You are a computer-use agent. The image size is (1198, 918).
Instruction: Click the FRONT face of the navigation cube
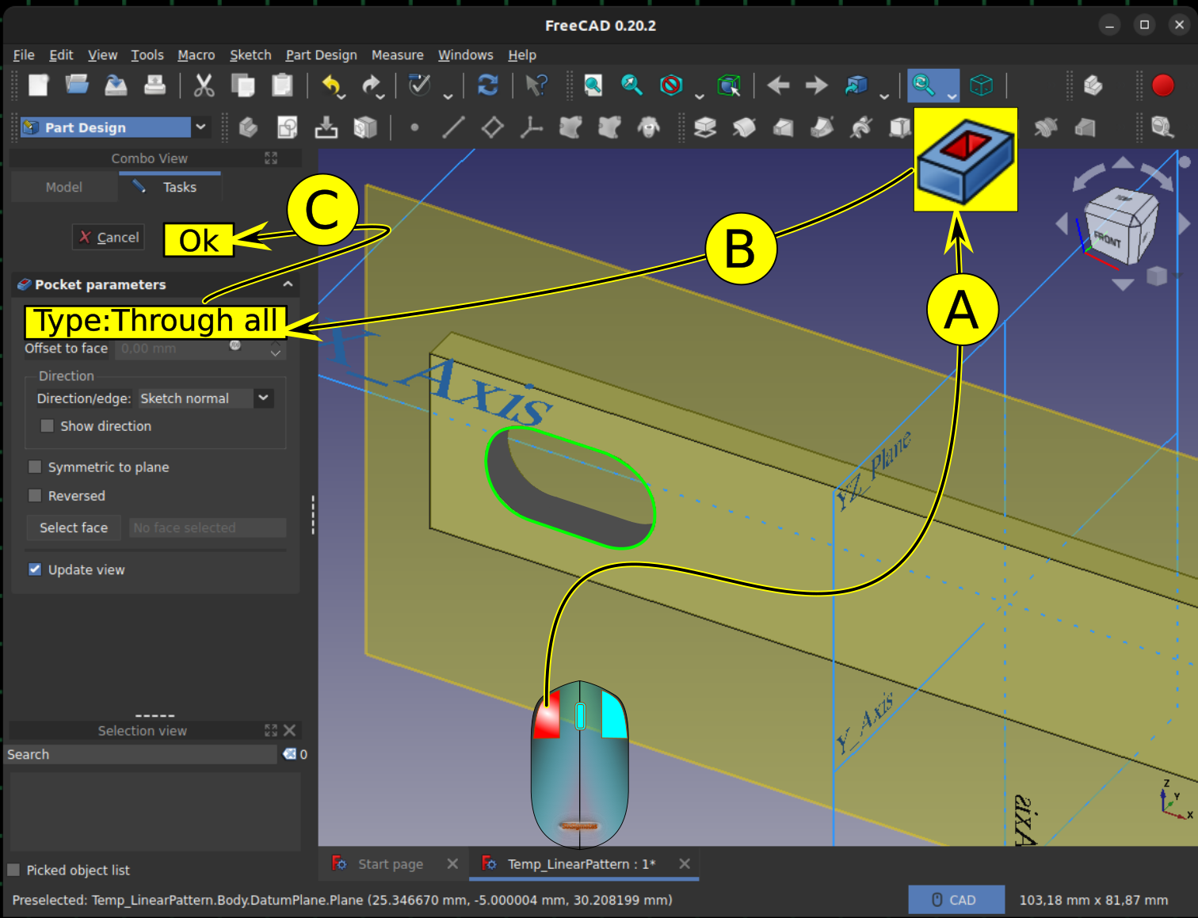1107,238
